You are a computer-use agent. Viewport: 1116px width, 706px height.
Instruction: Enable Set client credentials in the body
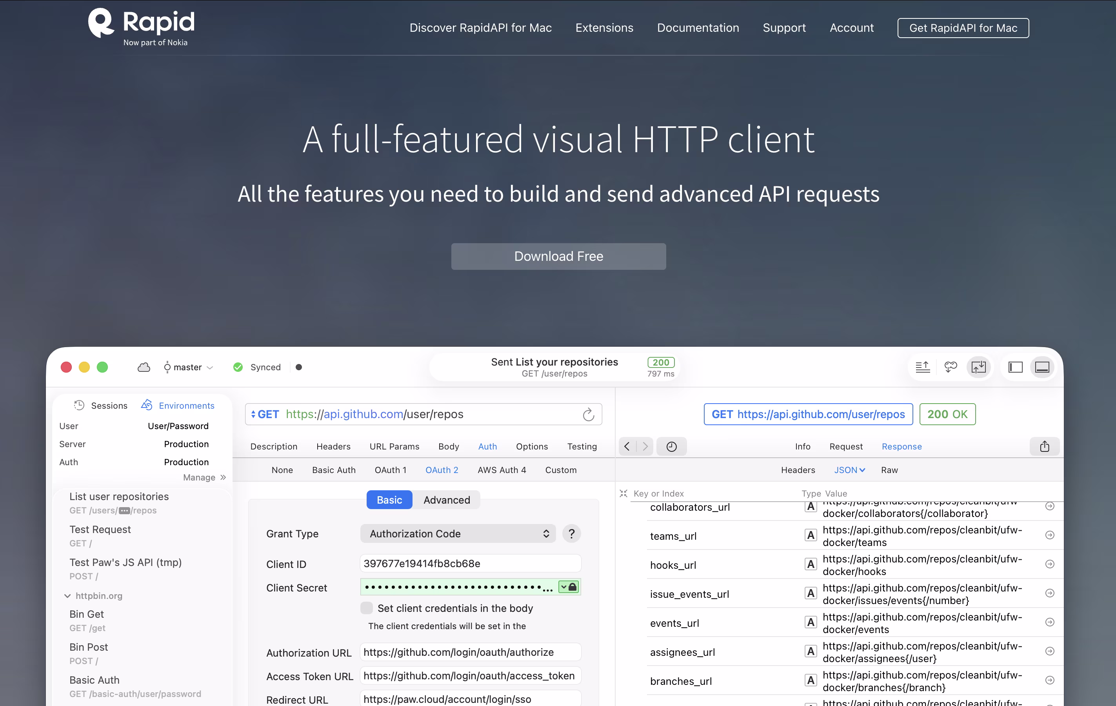(367, 608)
